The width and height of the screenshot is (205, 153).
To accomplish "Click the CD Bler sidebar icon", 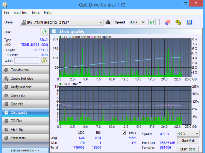I will click(x=6, y=121).
